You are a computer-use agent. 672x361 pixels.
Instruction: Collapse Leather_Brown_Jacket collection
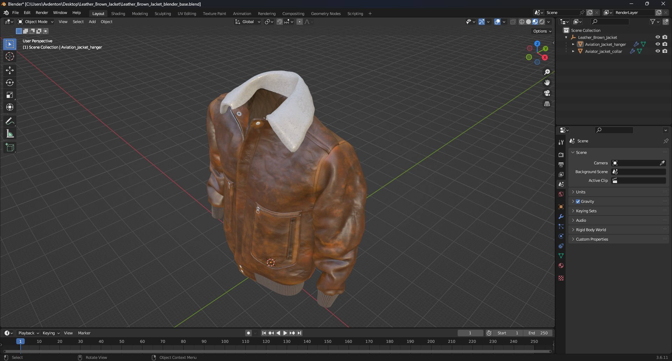pos(566,37)
